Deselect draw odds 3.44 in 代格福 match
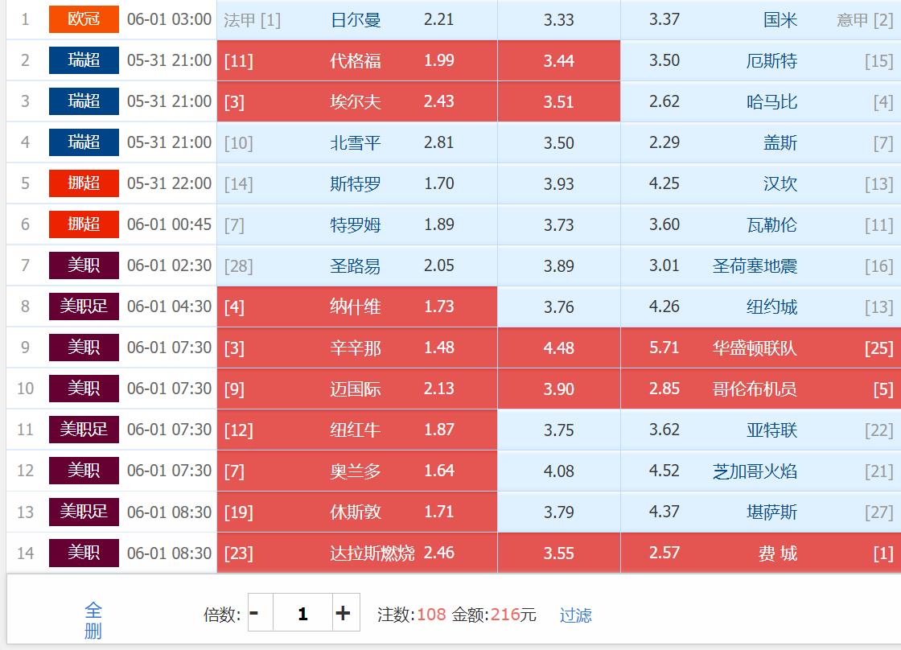 559,60
